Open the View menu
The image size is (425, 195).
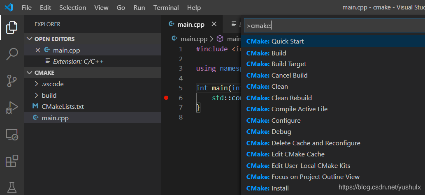101,7
